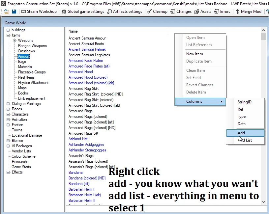Select Ancient Samurai Helmet in list
Image resolution: width=269 pixels, height=214 pixels.
click(87, 49)
